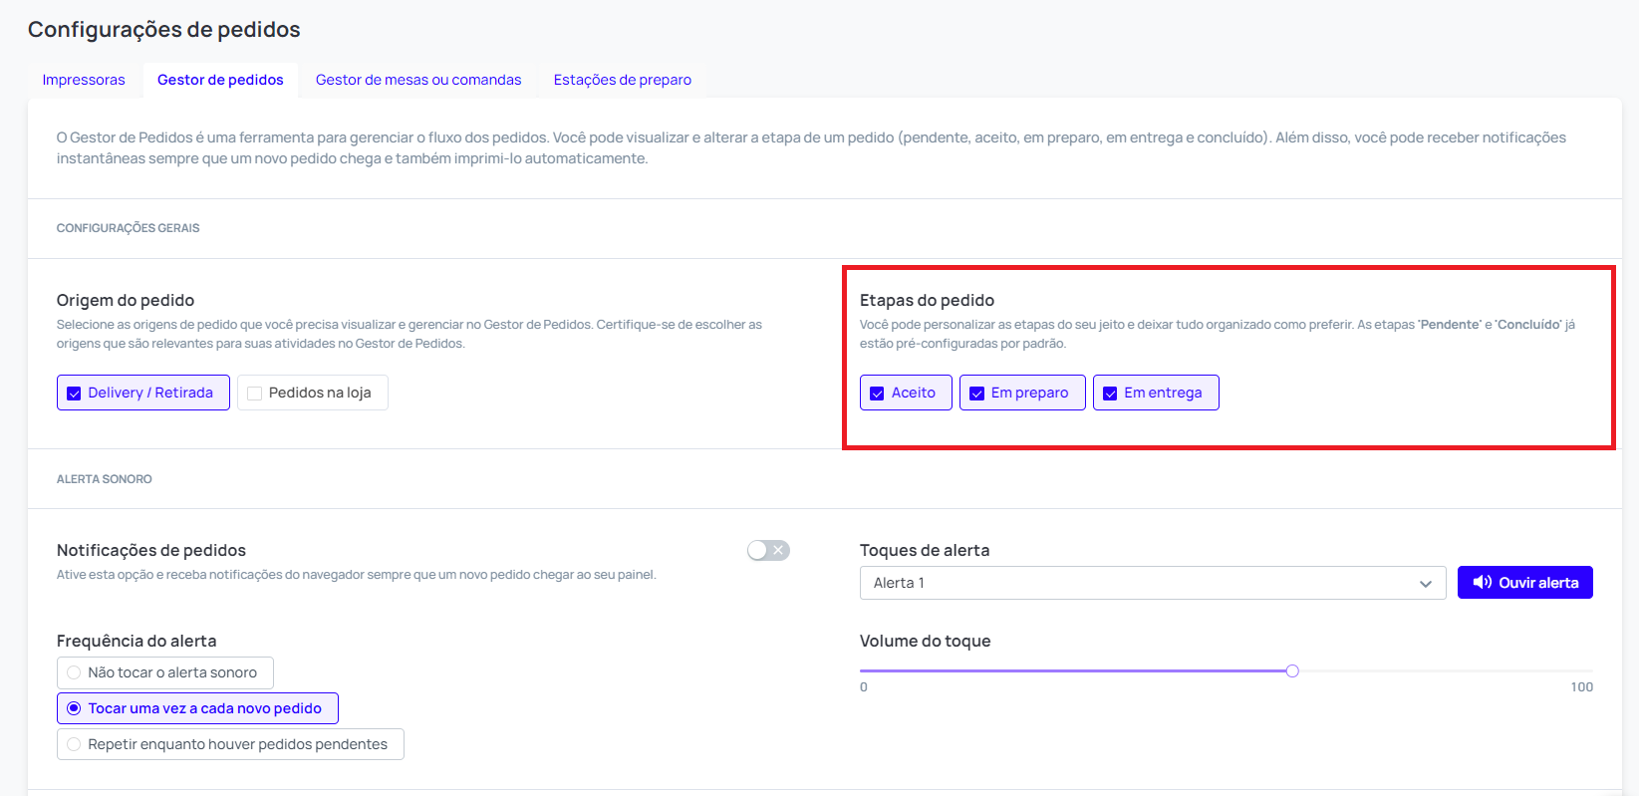Select Repetir enquanto houver pedidos pendentes

(x=74, y=744)
